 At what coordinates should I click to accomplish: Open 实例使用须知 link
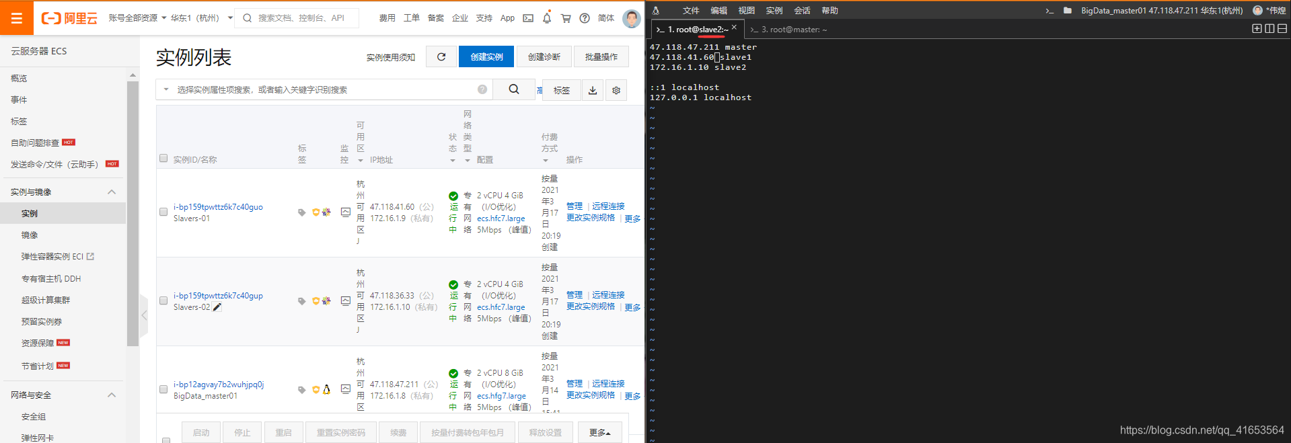[391, 58]
